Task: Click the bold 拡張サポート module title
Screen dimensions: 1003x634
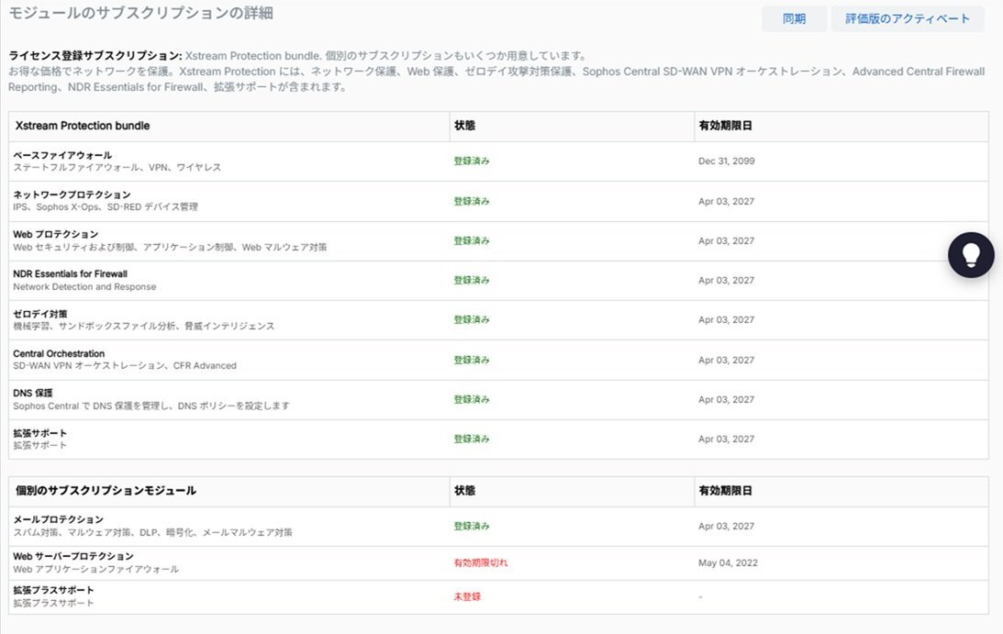Action: pyautogui.click(x=40, y=433)
